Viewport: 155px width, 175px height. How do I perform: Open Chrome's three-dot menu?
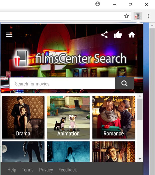(149, 16)
